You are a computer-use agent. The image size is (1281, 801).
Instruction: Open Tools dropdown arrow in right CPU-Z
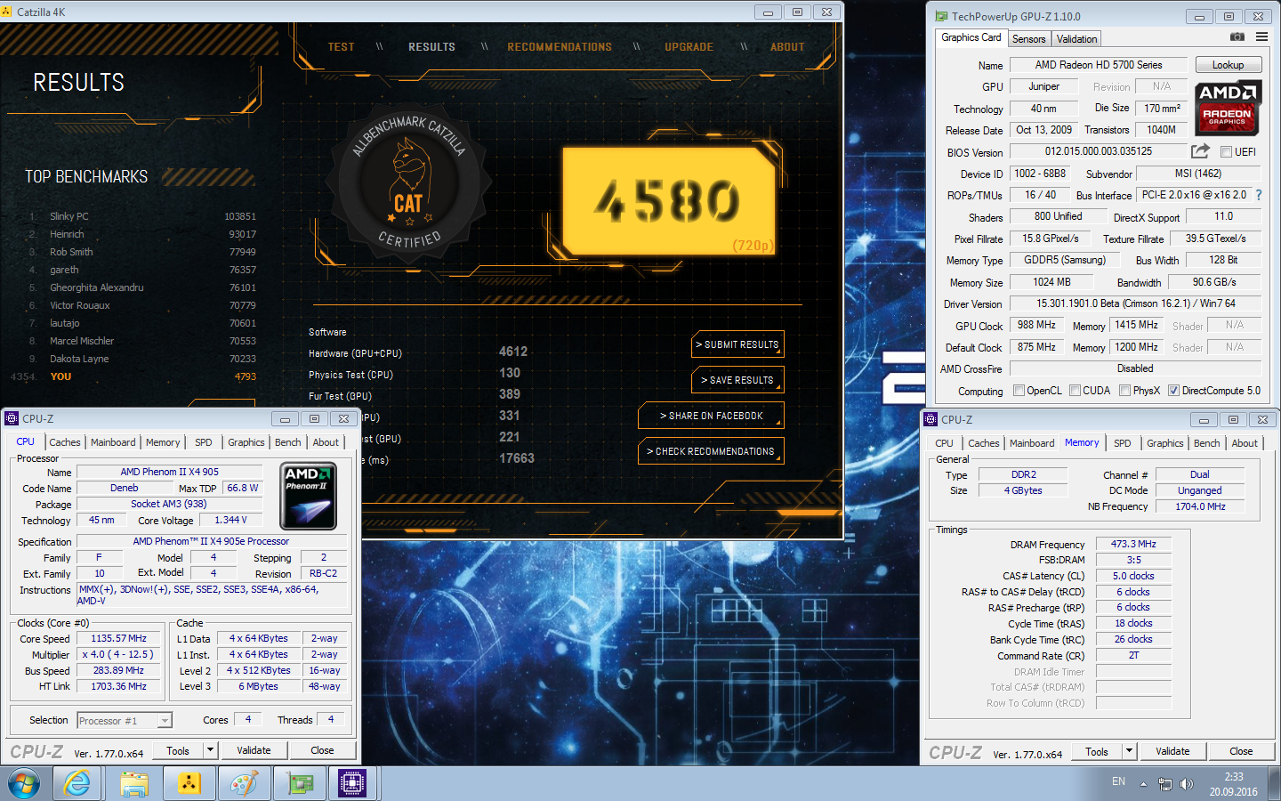point(1130,751)
